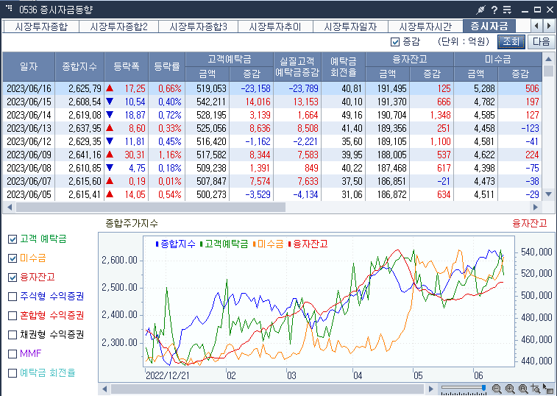Click the chart horizontal scrollbar thumb
Screen dimensions: 557x396
(268, 389)
